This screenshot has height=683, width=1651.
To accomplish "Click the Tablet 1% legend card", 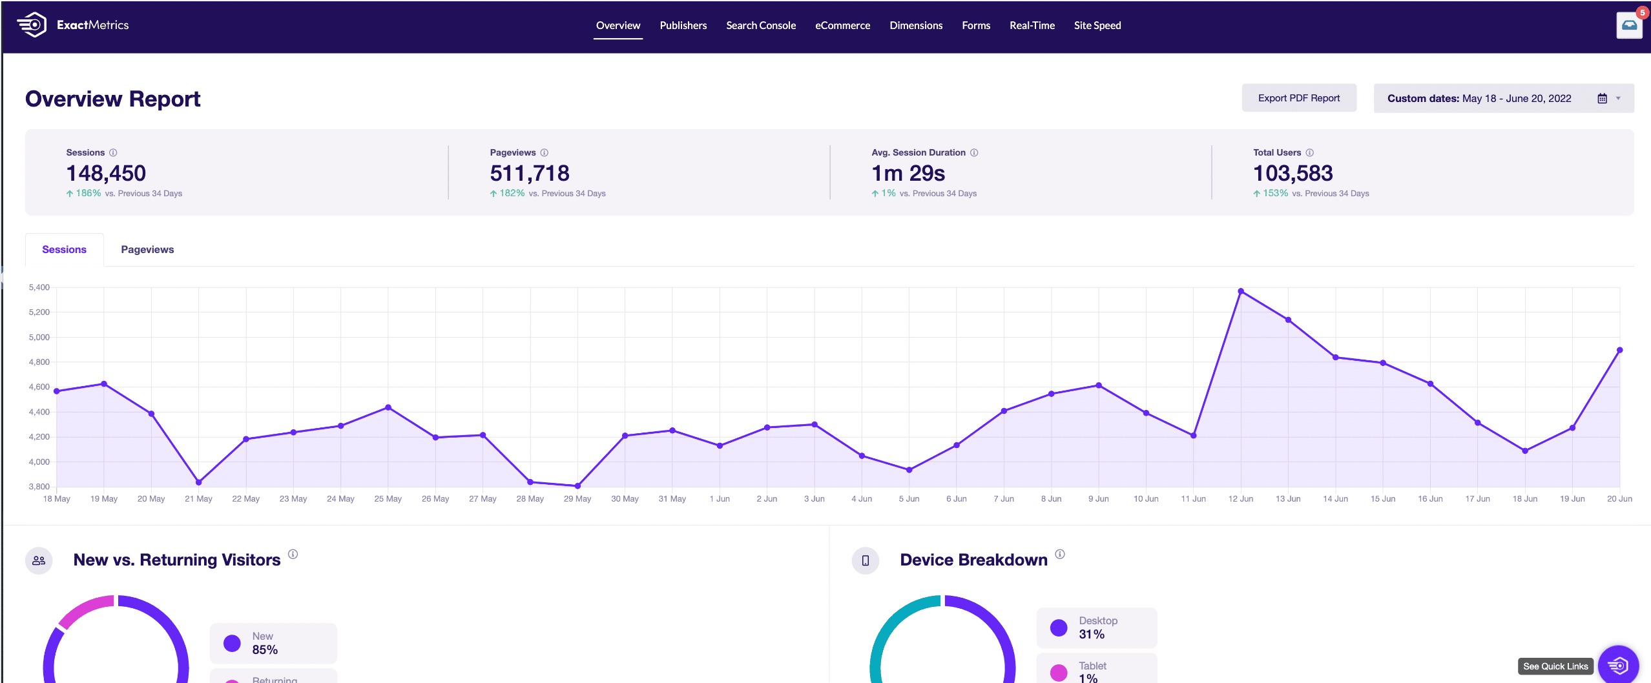I will pos(1097,669).
